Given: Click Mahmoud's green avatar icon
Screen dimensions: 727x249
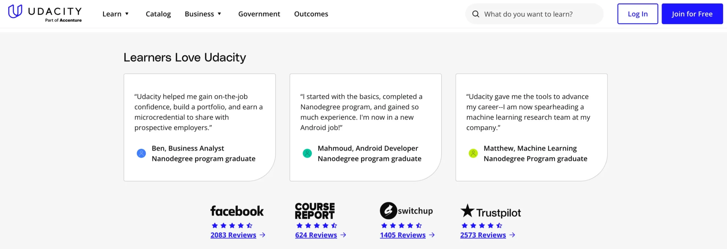Looking at the screenshot, I should click(307, 153).
